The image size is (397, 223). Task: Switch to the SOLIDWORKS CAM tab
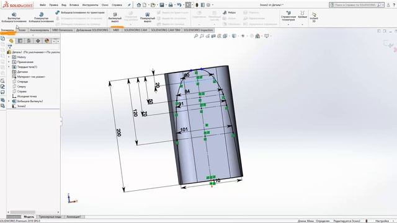click(135, 30)
